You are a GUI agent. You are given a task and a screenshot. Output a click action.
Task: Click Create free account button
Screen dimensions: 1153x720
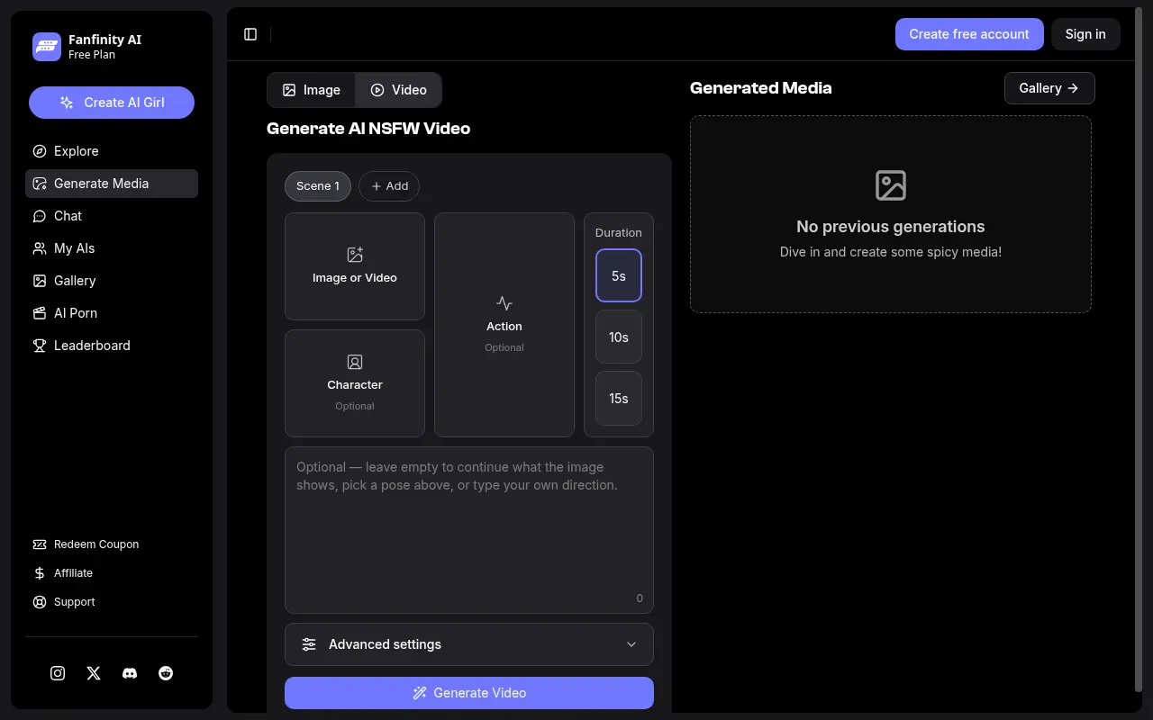(x=969, y=34)
